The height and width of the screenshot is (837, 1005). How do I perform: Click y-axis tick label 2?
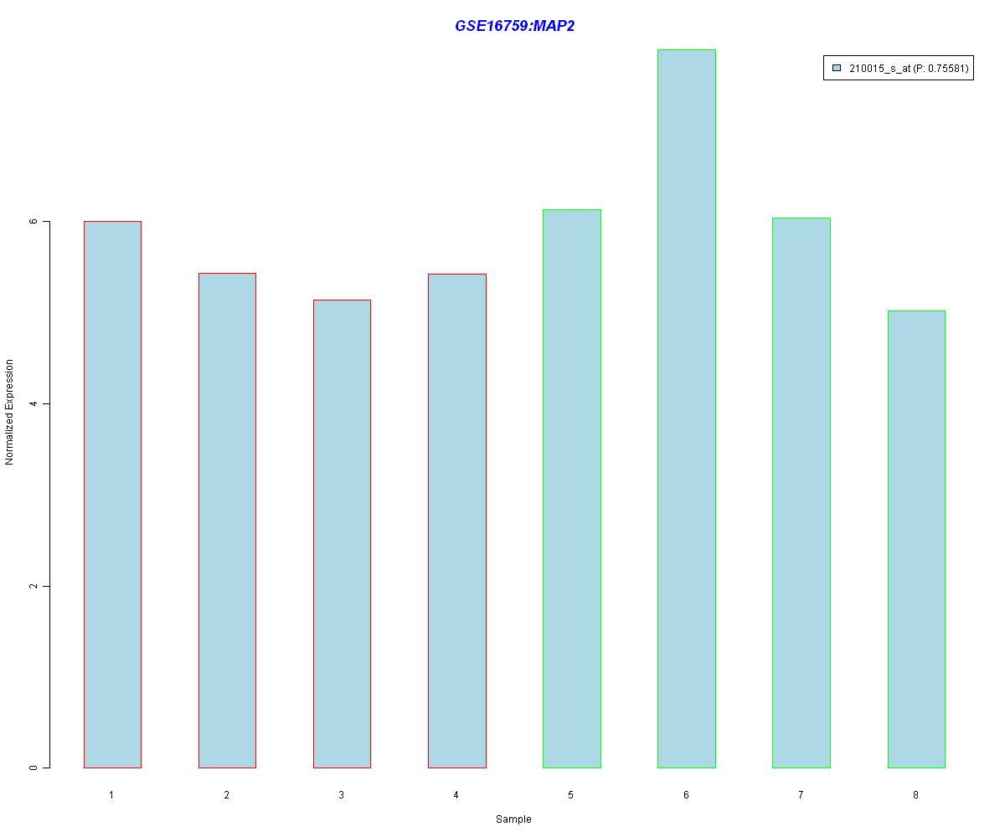34,586
